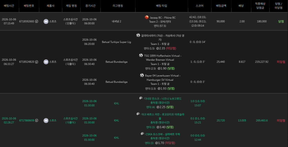Image resolution: width=288 pixels, height=147 pixels.
Task: Copy bet number 6718592683 using copy icon
Action: click(x=37, y=21)
